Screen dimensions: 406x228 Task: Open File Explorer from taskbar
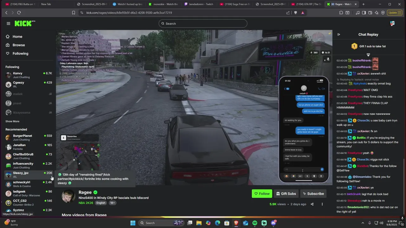[199, 223]
